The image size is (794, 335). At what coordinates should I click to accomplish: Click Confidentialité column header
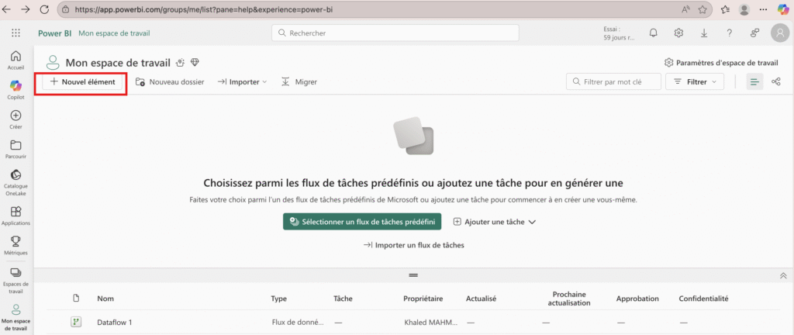pyautogui.click(x=703, y=299)
